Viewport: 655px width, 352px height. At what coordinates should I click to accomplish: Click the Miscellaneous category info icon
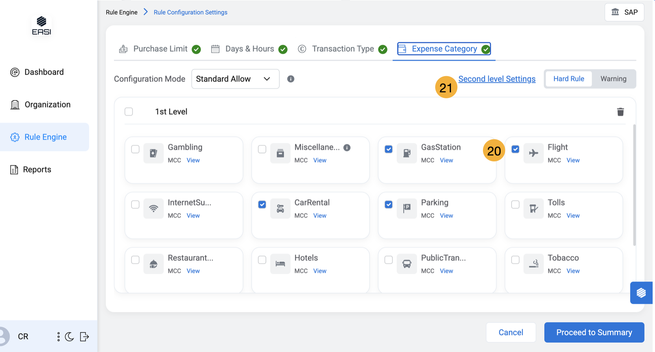click(347, 148)
